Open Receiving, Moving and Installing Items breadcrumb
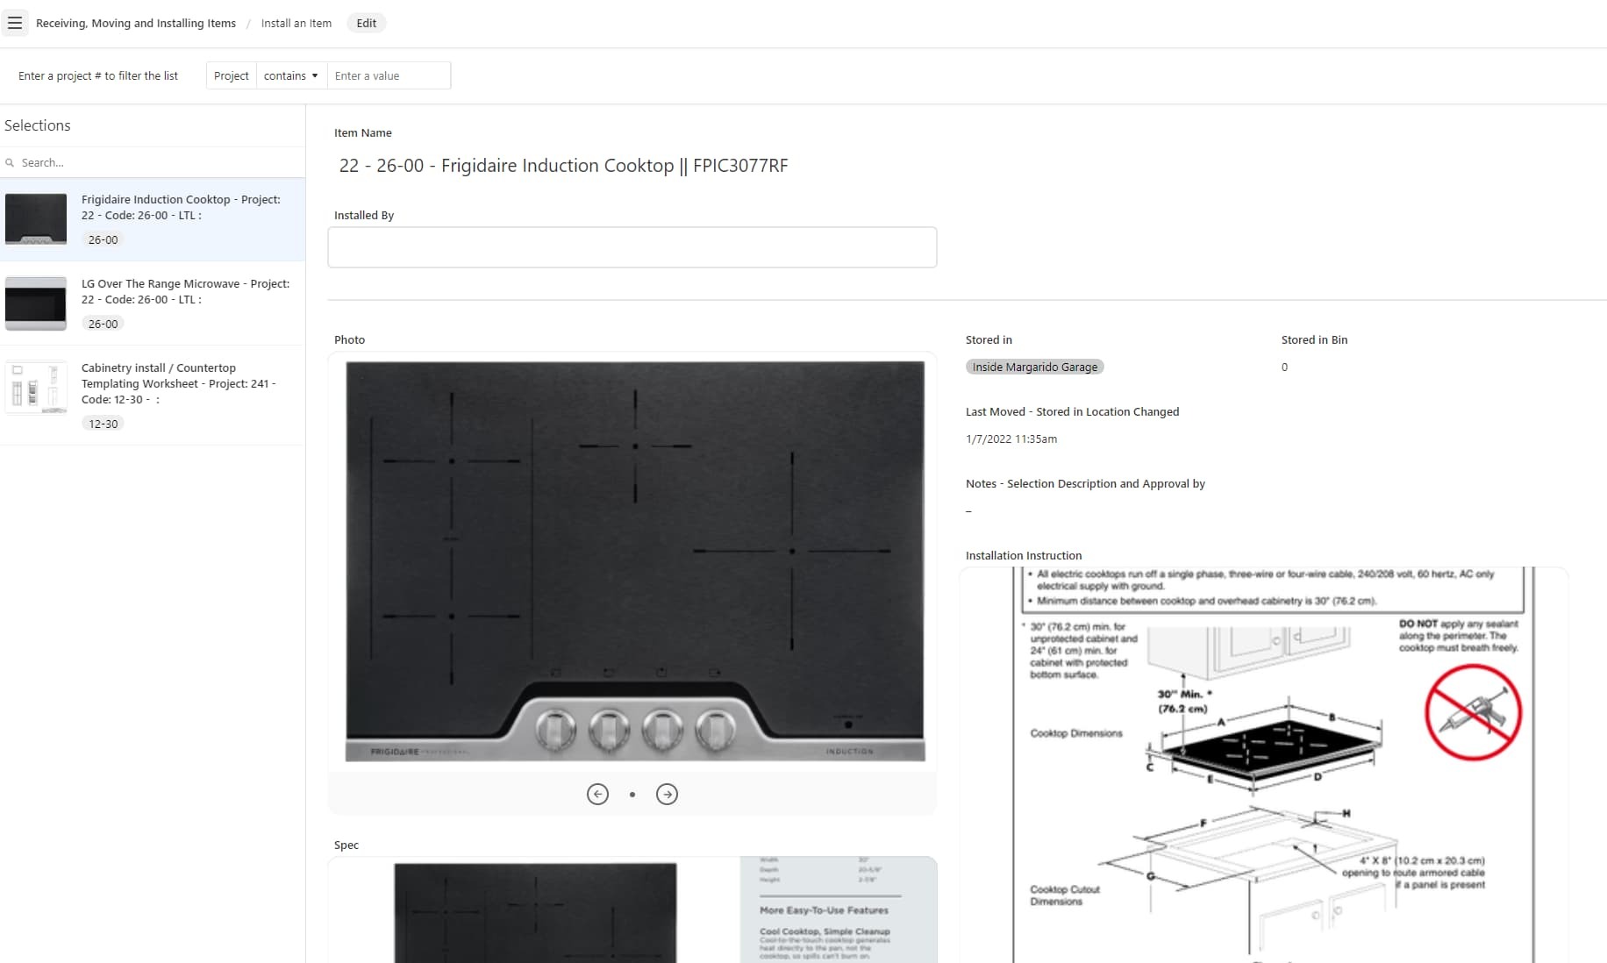 click(x=136, y=23)
